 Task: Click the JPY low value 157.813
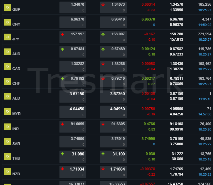click(x=176, y=39)
